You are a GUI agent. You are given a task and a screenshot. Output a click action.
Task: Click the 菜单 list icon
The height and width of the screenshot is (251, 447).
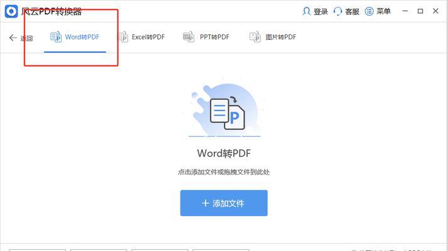pos(369,11)
